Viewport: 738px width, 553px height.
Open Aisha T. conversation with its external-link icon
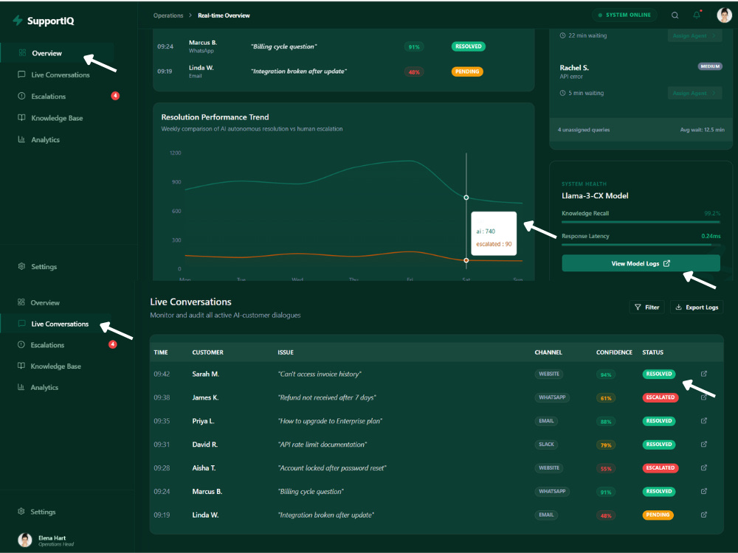pos(703,467)
